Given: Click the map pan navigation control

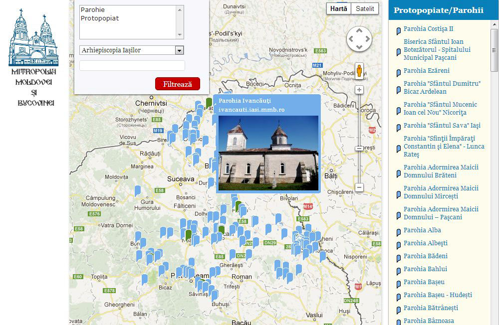Looking at the screenshot, I should tap(359, 38).
